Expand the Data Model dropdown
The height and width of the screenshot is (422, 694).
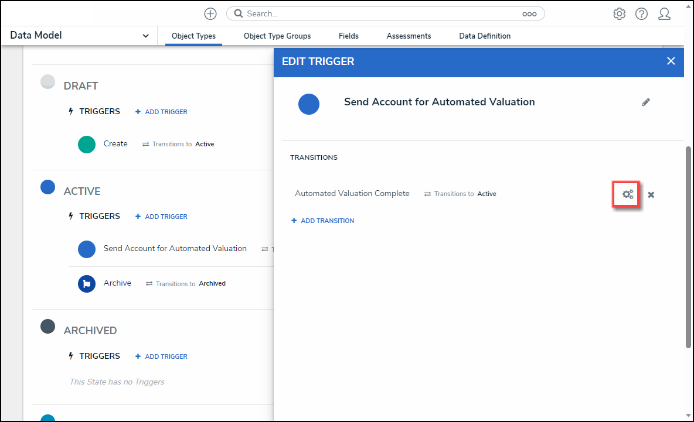pyautogui.click(x=145, y=36)
